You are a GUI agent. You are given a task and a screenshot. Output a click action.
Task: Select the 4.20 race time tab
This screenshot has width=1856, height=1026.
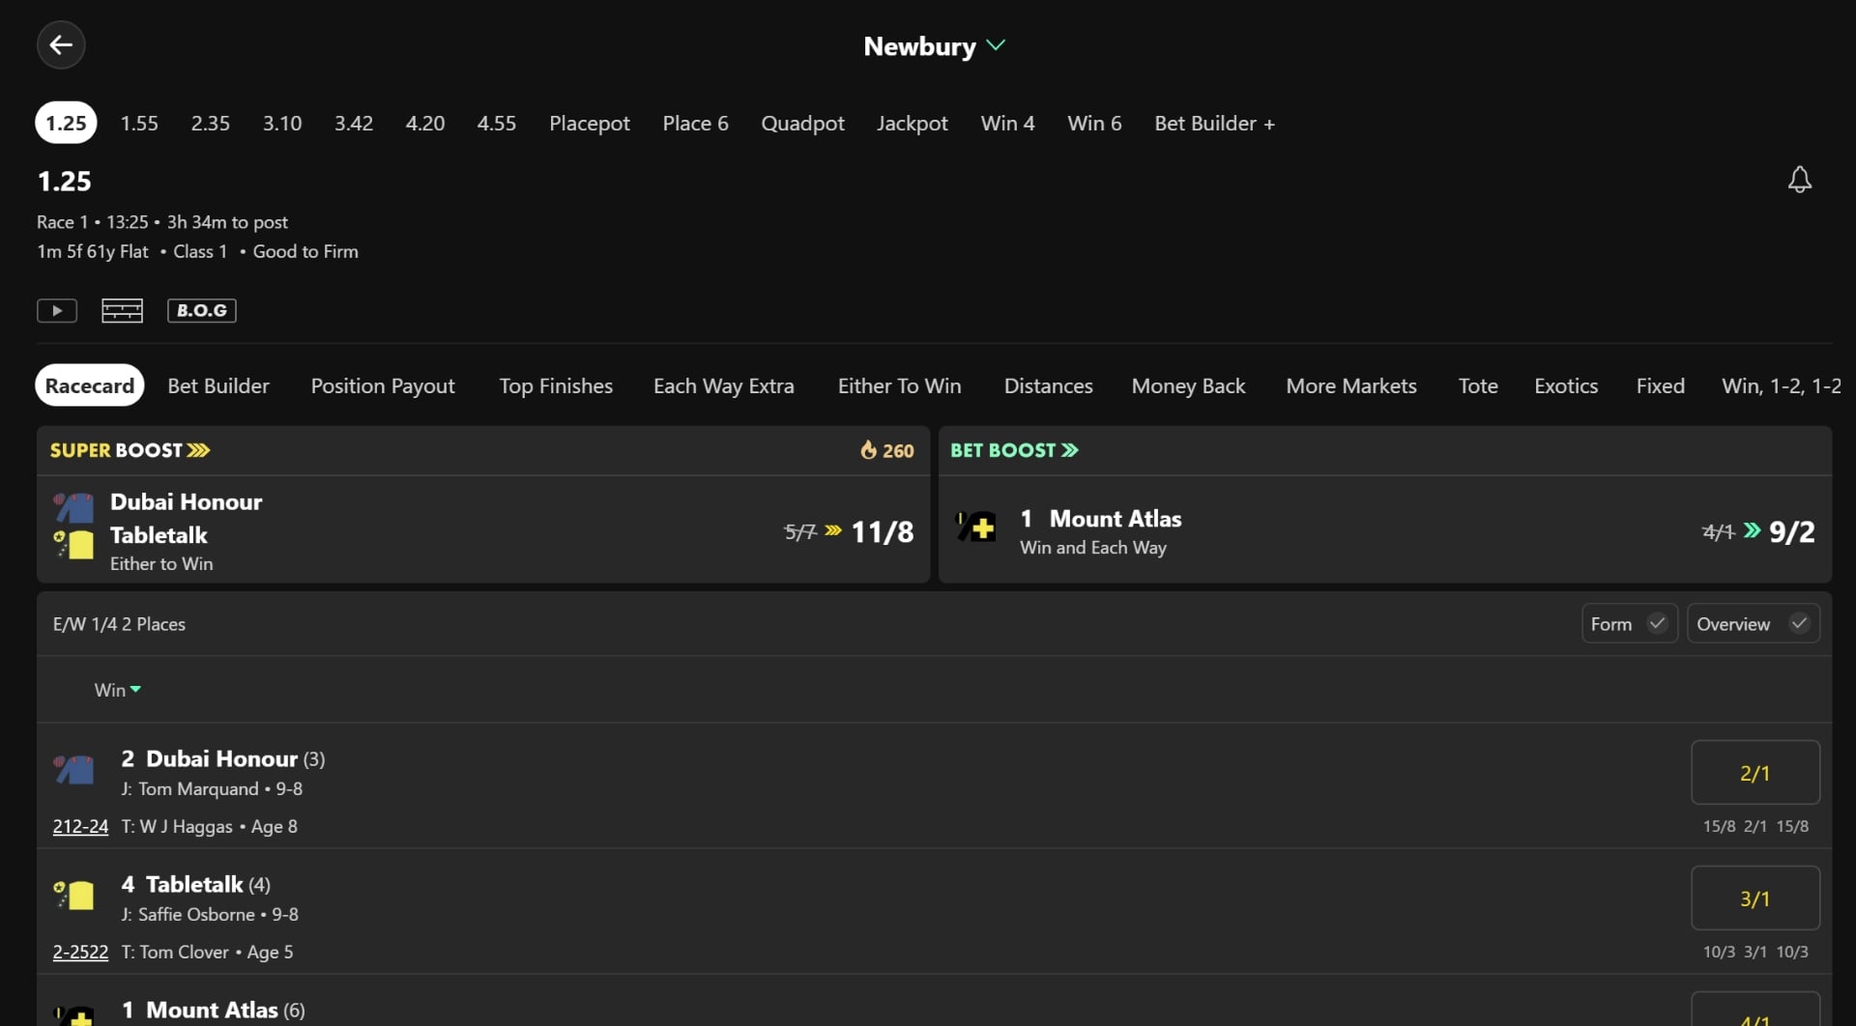click(425, 123)
